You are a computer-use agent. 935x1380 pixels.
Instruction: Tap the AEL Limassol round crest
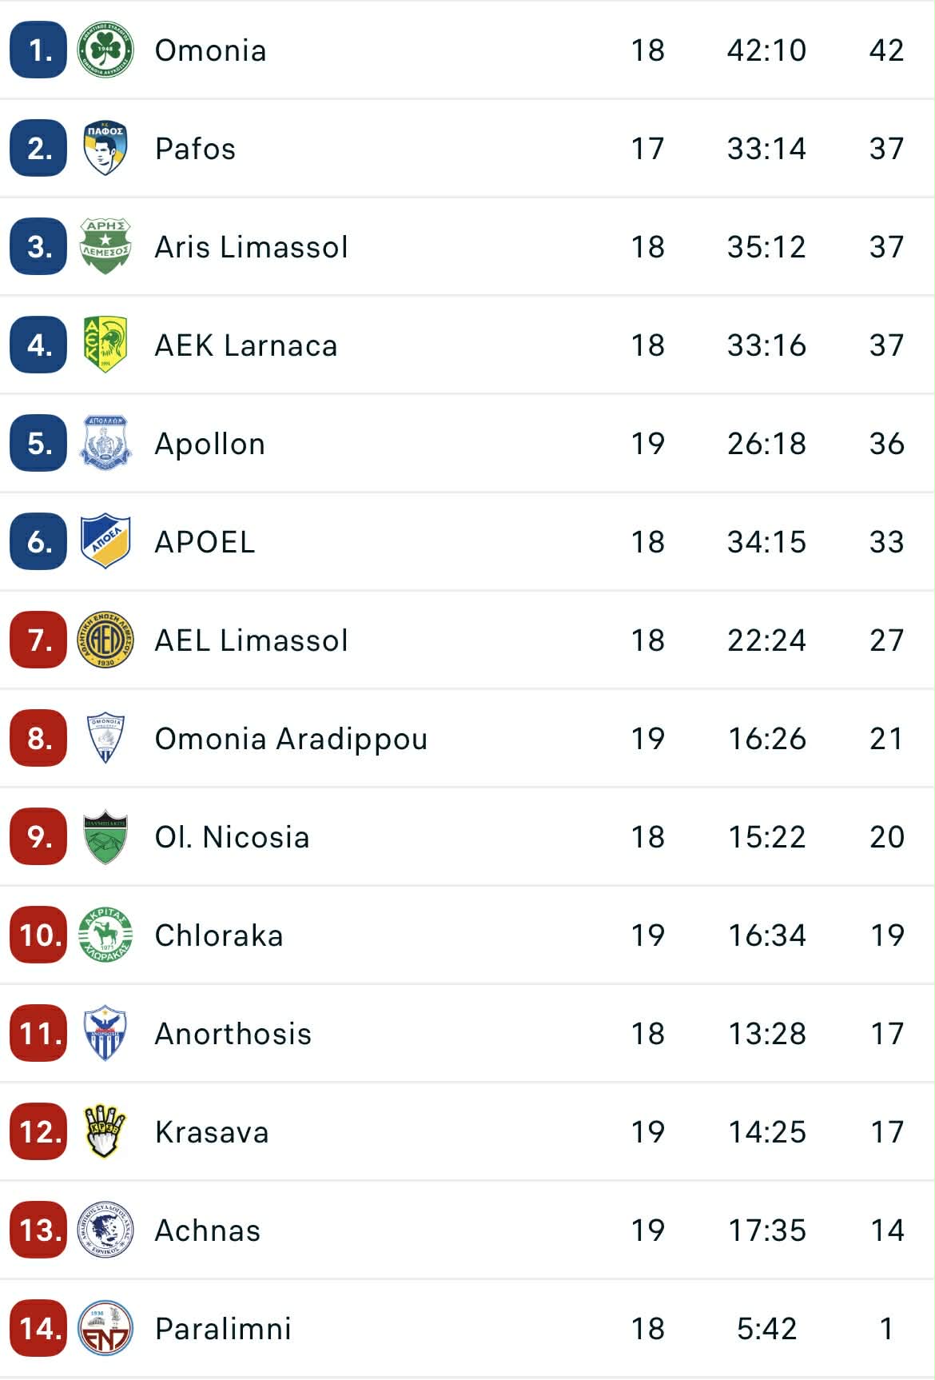[105, 640]
